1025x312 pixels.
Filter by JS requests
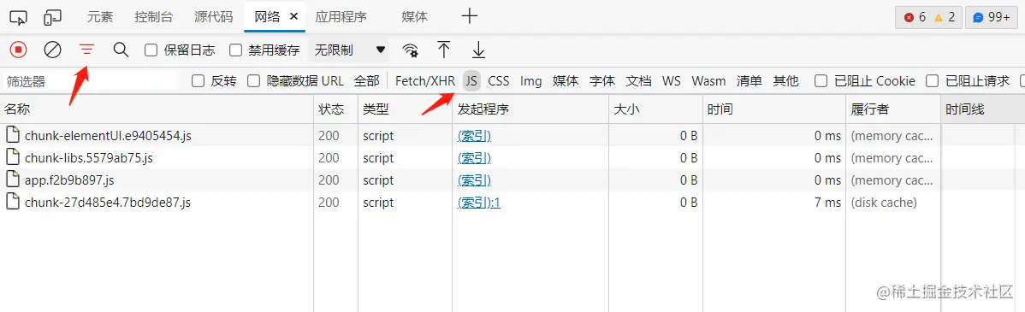(x=472, y=81)
